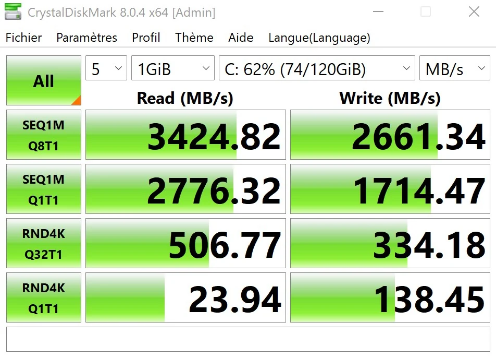This screenshot has width=496, height=358.
Task: Click the 2776.32 read result
Action: 185,189
